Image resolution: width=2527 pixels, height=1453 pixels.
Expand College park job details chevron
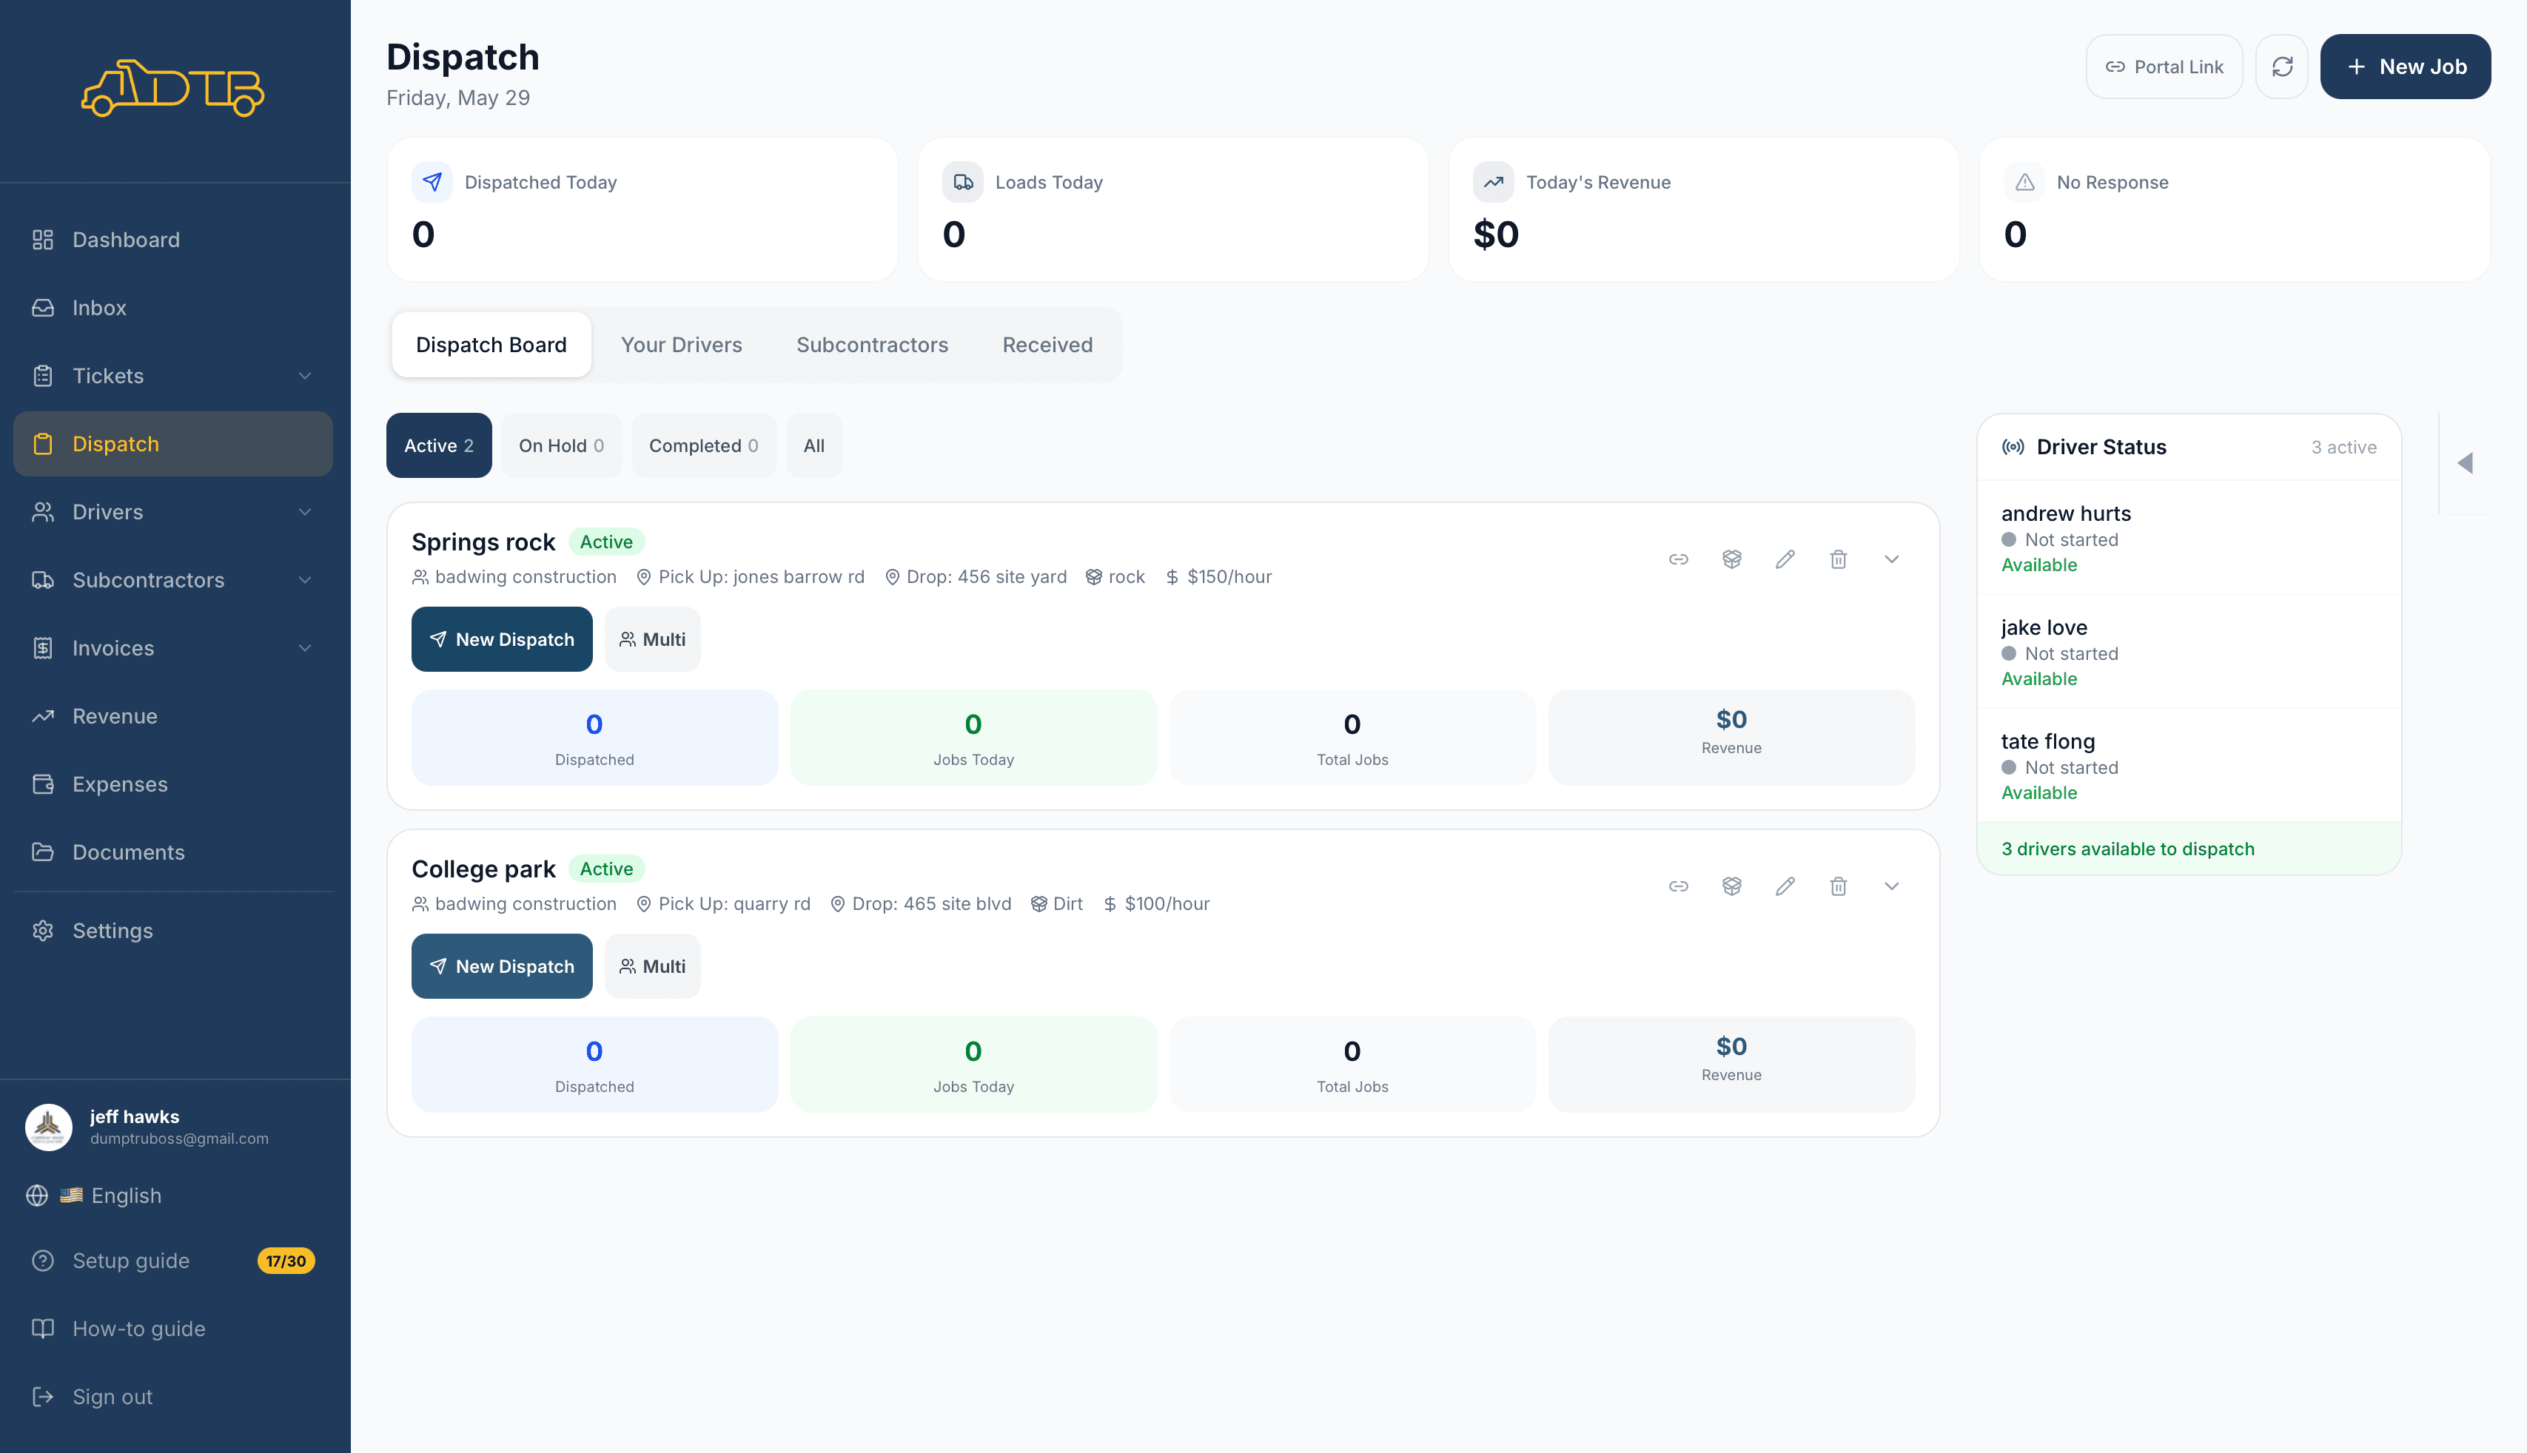point(1891,886)
